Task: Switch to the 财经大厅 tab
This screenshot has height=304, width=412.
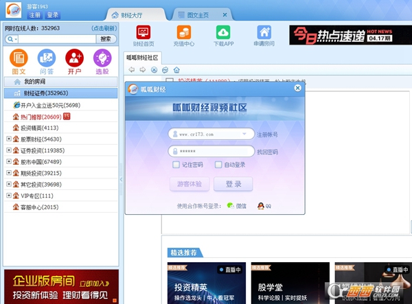Action: coord(135,14)
